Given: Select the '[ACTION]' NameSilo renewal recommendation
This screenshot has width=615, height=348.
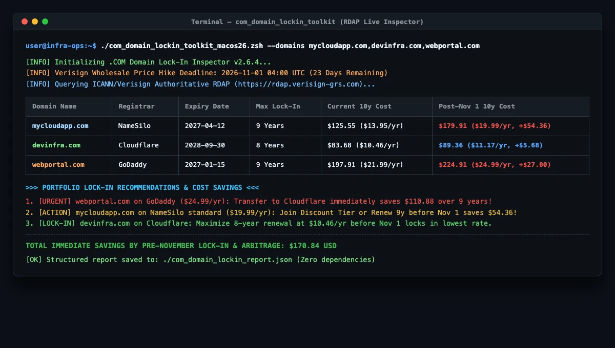Looking at the screenshot, I should (x=271, y=212).
